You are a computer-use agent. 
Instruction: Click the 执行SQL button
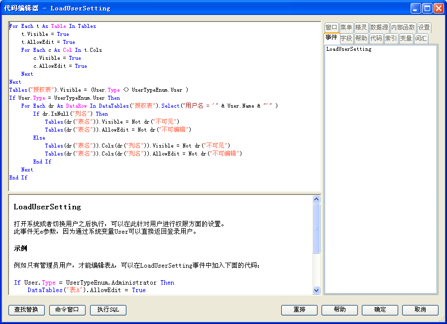(x=108, y=310)
